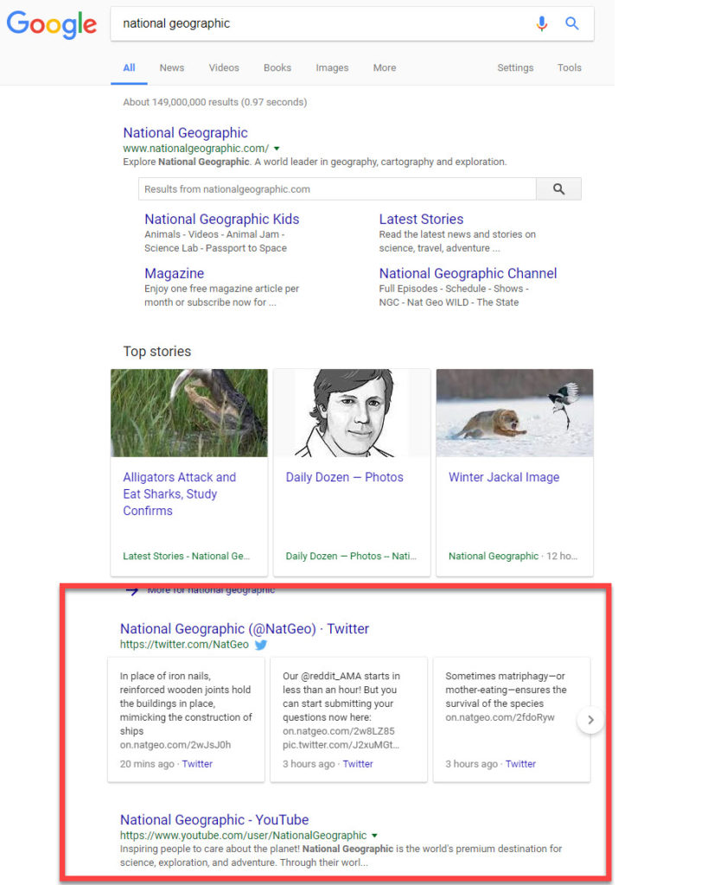The width and height of the screenshot is (701, 885).
Task: Click the Twitter bird icon
Action: [x=261, y=645]
